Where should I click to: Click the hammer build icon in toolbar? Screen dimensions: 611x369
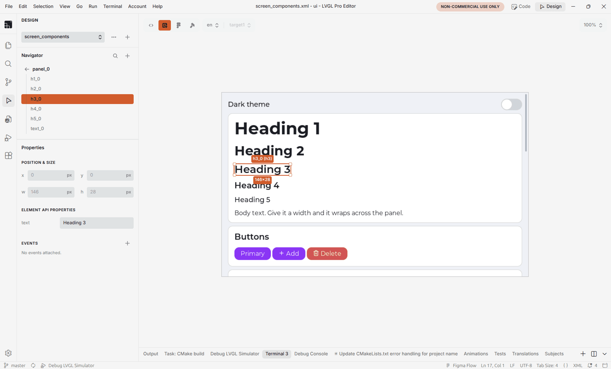(192, 25)
